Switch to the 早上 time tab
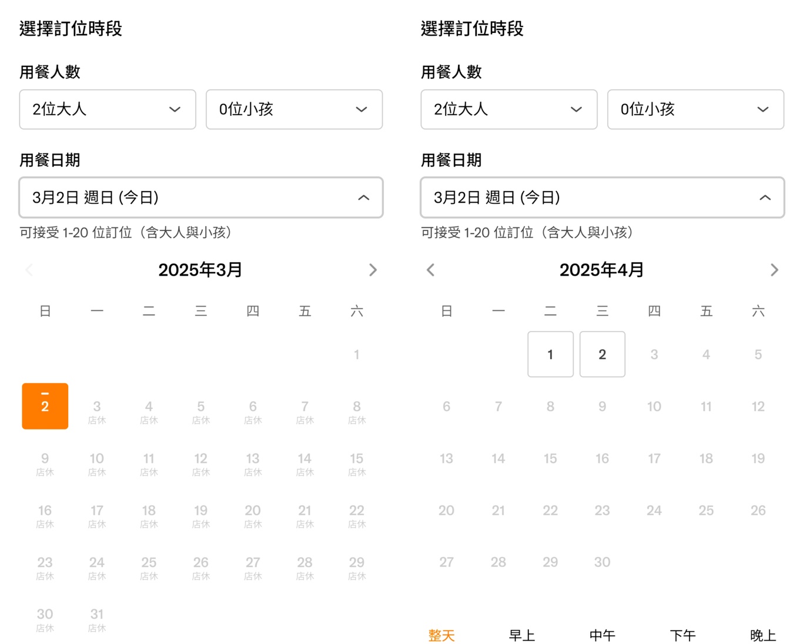This screenshot has width=803, height=644. [522, 635]
